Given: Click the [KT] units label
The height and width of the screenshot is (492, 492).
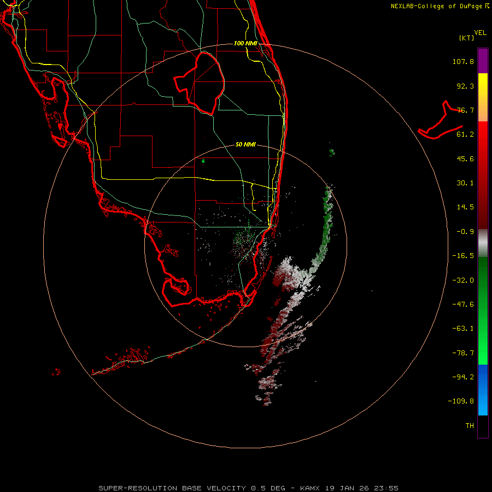Looking at the screenshot, I should click(467, 38).
